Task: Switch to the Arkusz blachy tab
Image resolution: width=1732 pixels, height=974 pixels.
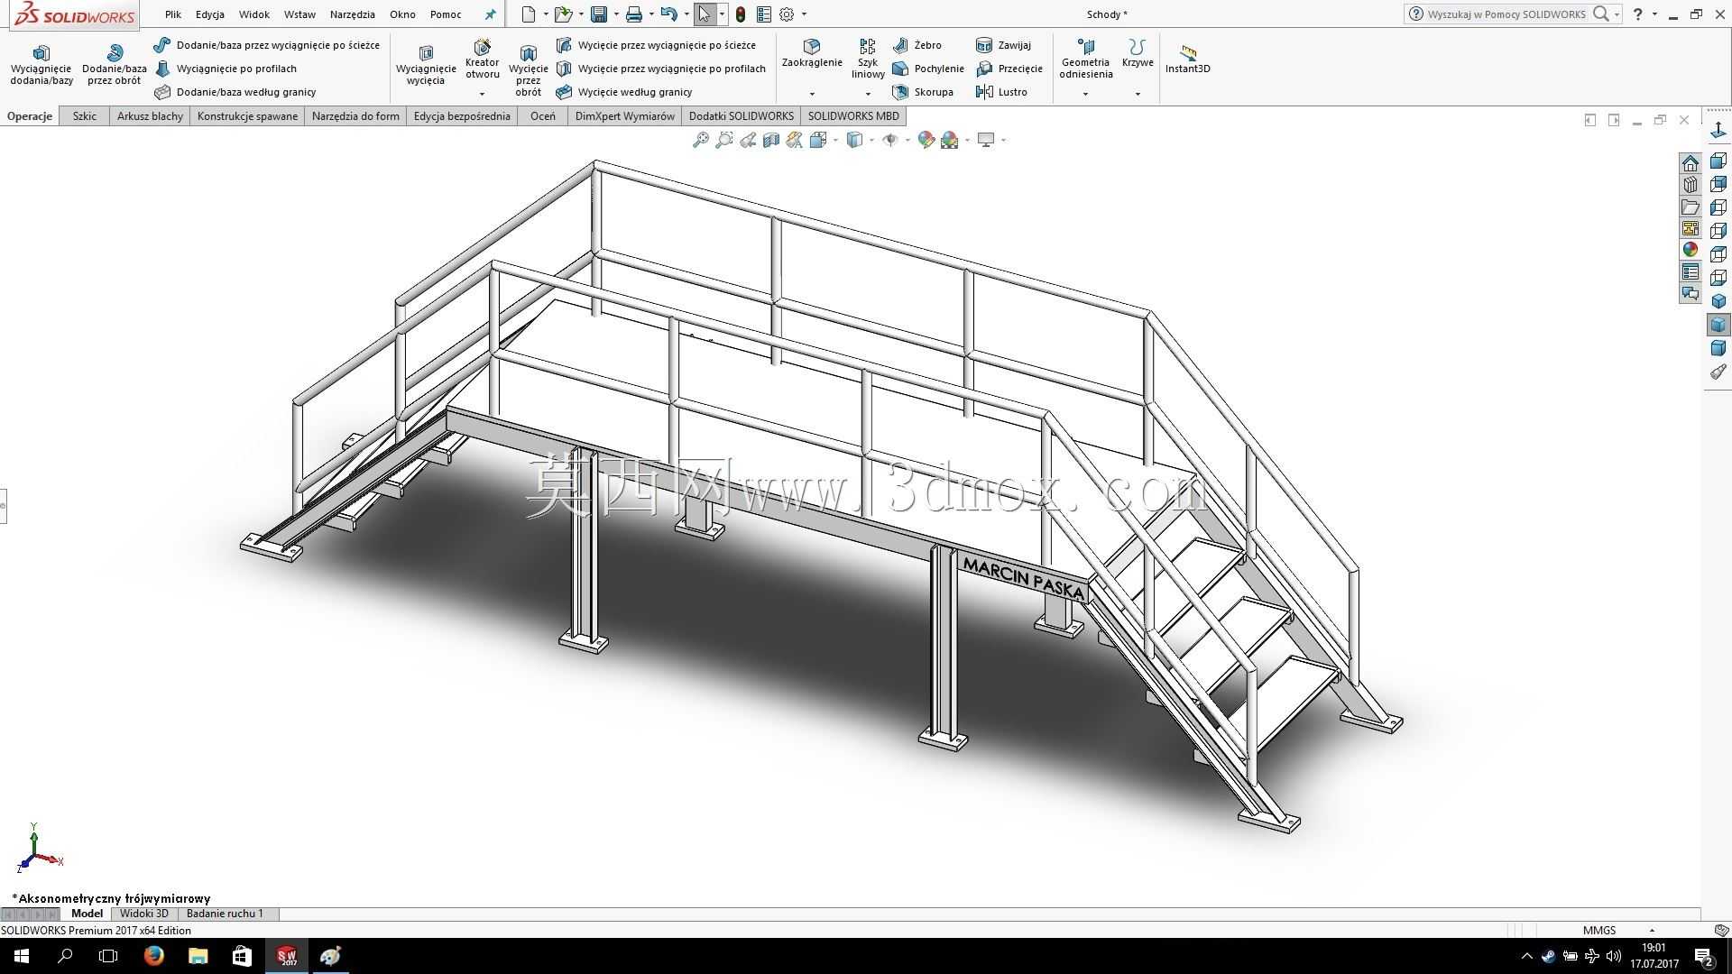Action: point(150,116)
